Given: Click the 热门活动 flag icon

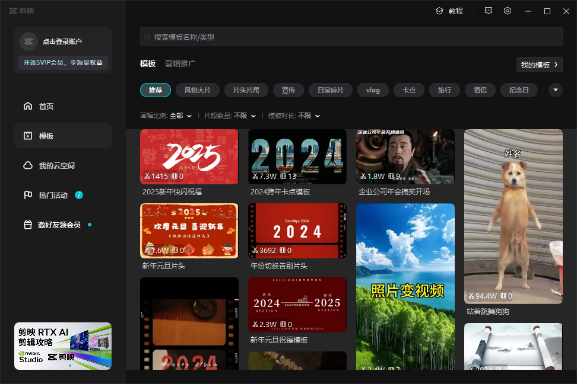Looking at the screenshot, I should pyautogui.click(x=28, y=195).
